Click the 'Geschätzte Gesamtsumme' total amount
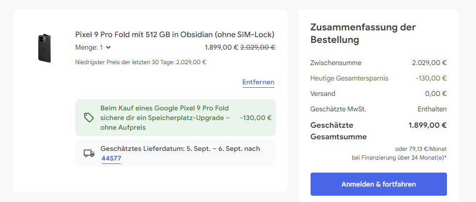 point(428,125)
